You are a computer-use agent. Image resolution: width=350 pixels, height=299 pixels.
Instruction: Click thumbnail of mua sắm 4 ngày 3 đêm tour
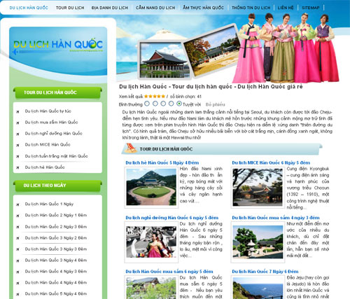(258, 242)
